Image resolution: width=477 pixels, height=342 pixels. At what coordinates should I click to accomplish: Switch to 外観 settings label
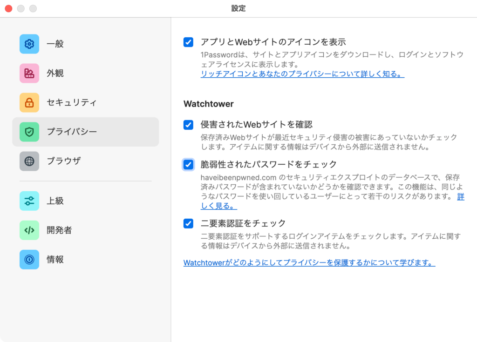coord(55,73)
